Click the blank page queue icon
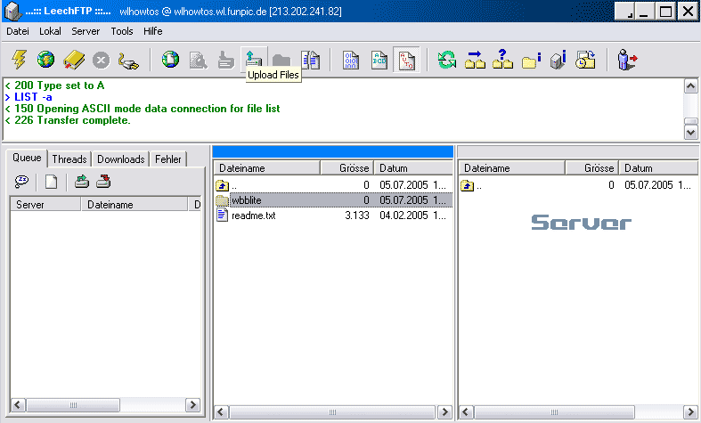701x423 pixels. (x=52, y=182)
